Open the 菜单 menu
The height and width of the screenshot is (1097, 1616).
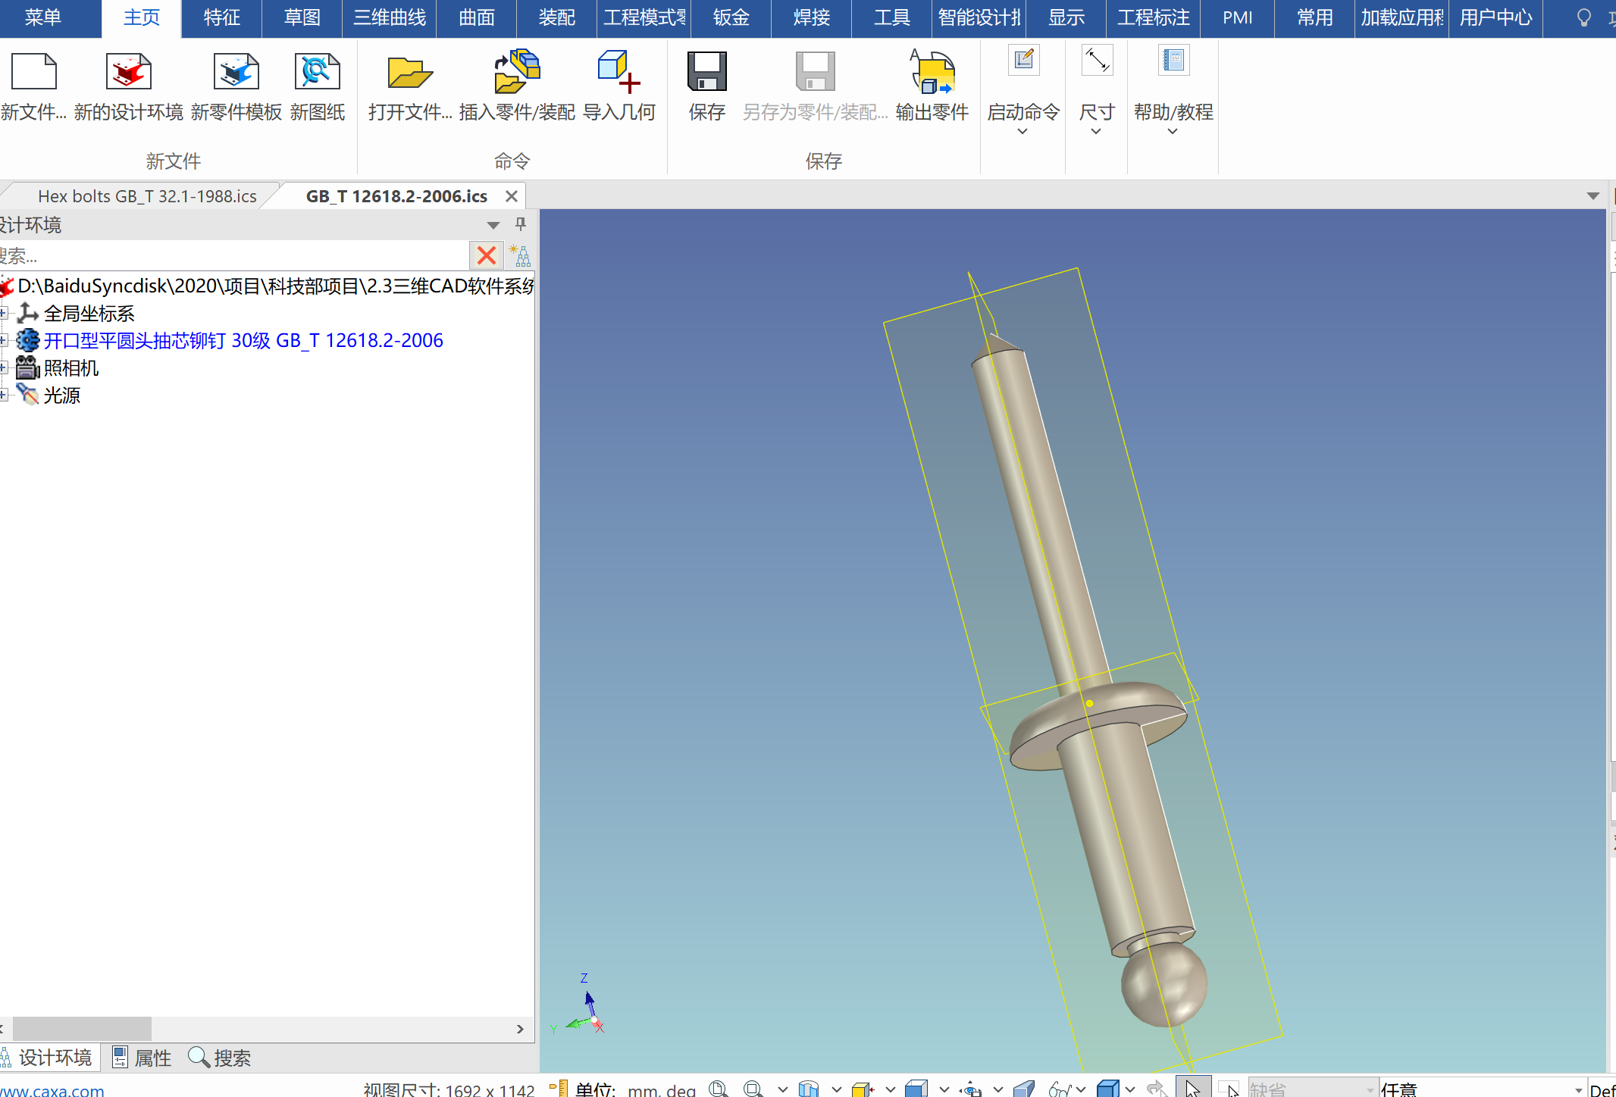[x=43, y=17]
